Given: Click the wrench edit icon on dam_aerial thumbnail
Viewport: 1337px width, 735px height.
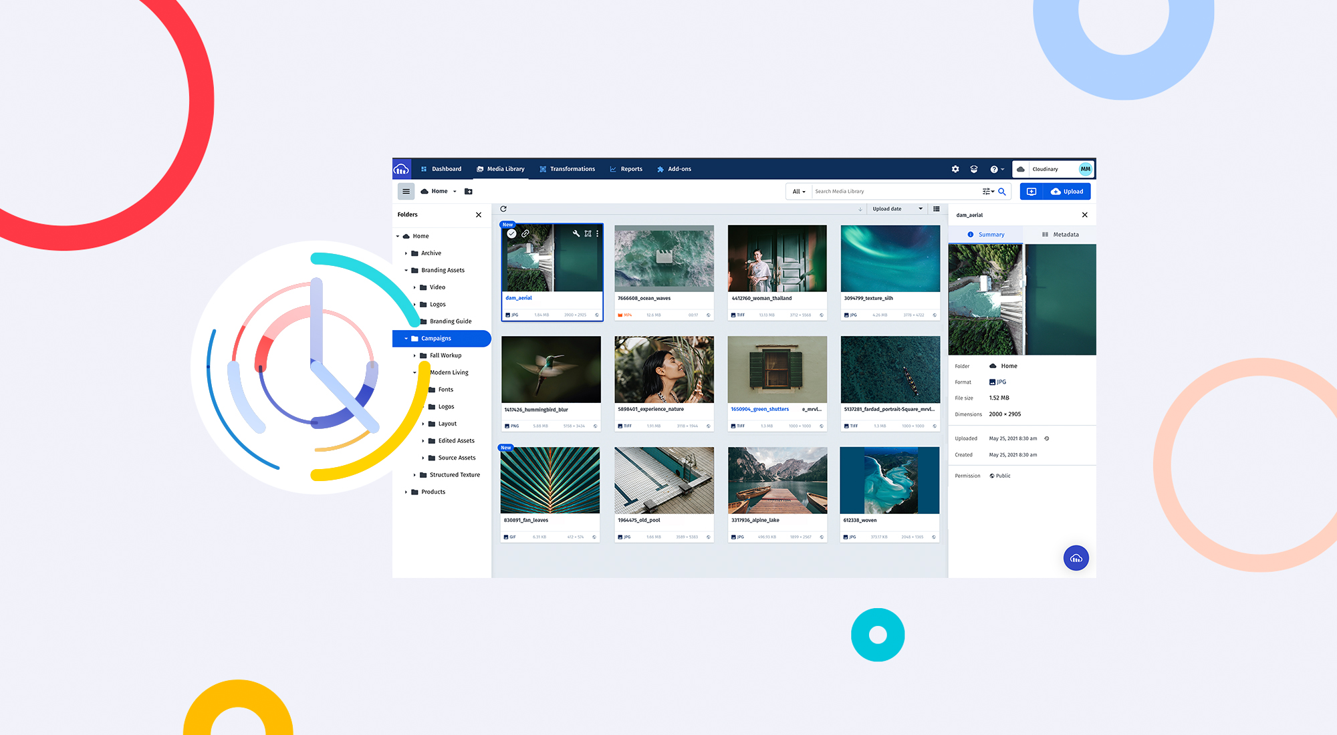Looking at the screenshot, I should (576, 234).
